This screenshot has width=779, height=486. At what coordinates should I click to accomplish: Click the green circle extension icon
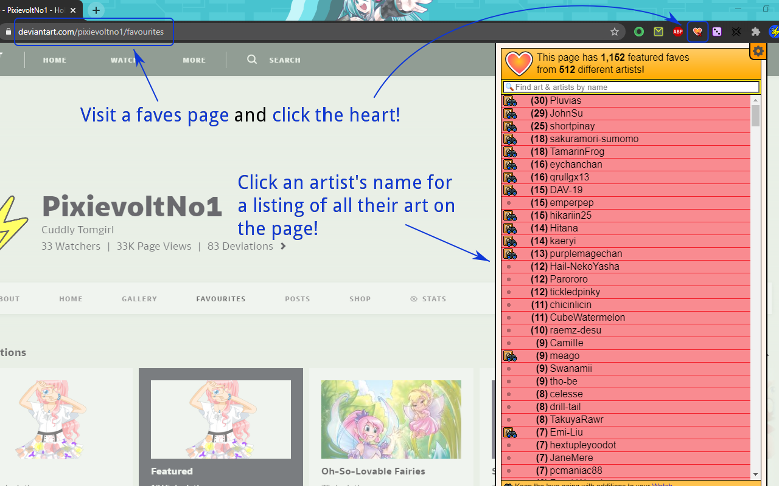(639, 32)
